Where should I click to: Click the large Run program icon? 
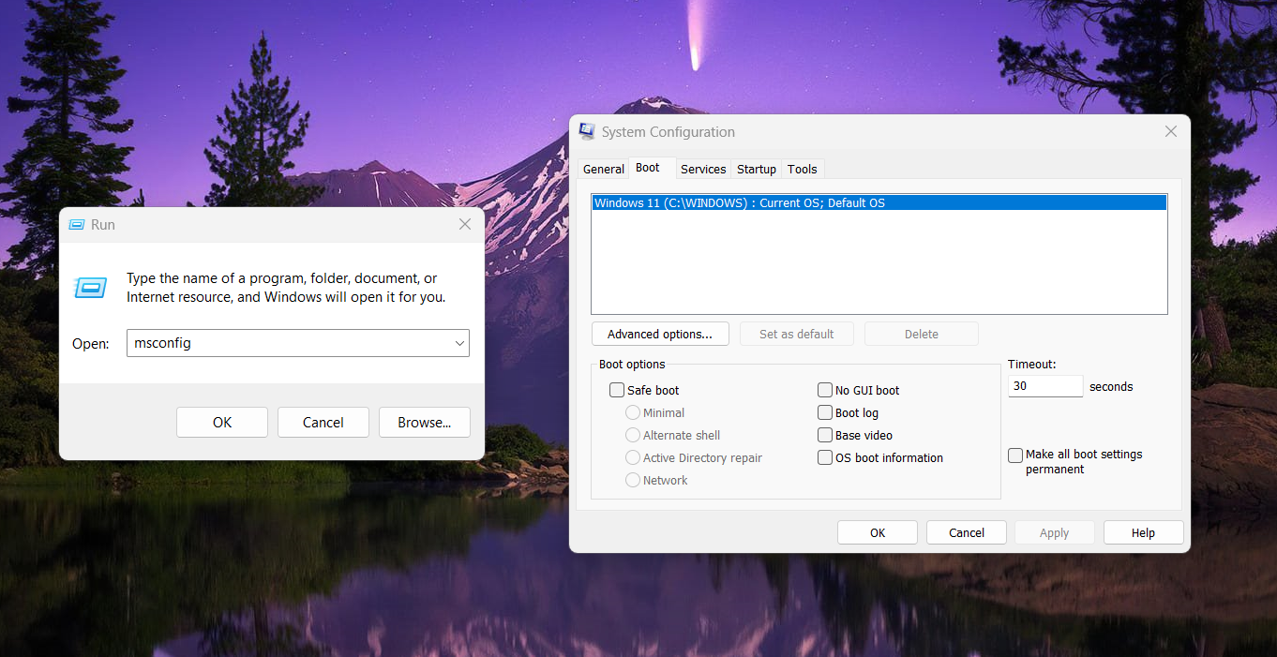point(91,288)
